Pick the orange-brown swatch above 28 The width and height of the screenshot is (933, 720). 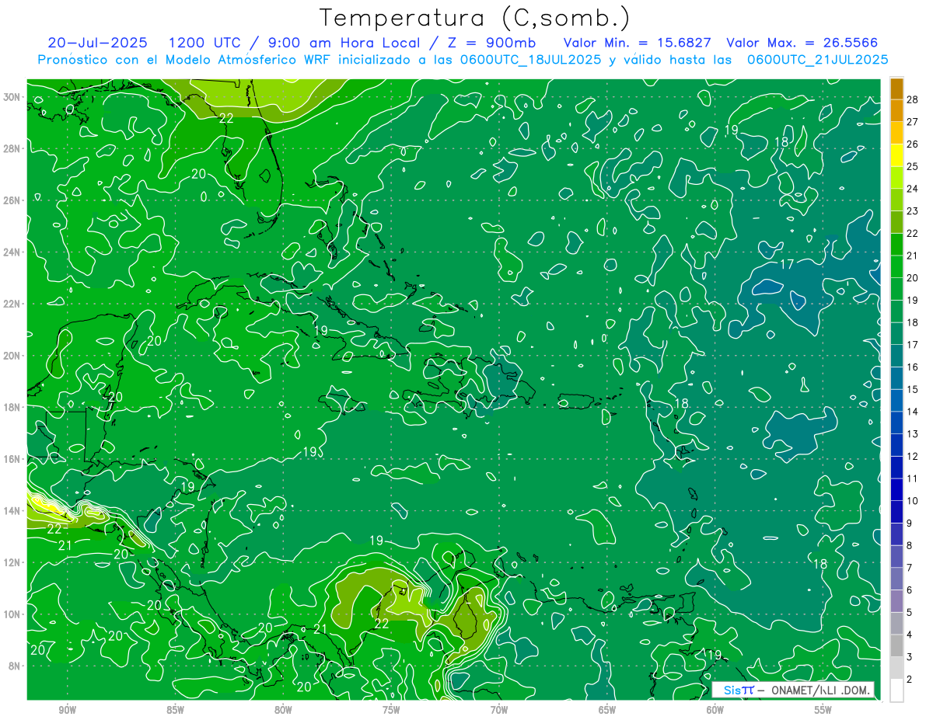pos(896,89)
